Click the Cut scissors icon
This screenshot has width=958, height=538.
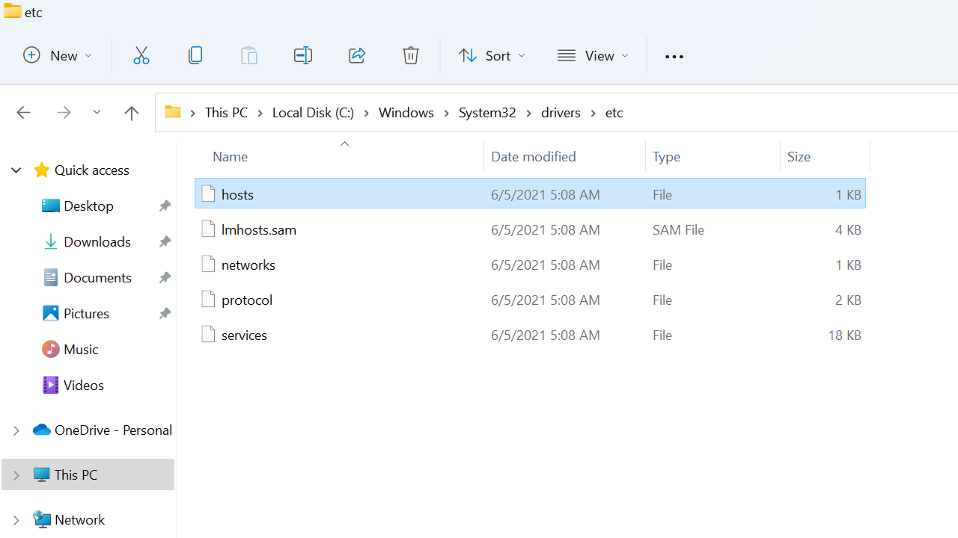click(141, 55)
